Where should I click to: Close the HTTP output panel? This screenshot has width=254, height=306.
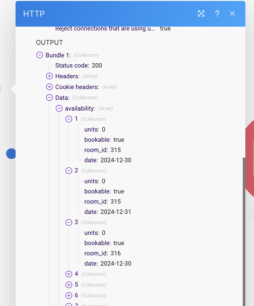tap(232, 13)
